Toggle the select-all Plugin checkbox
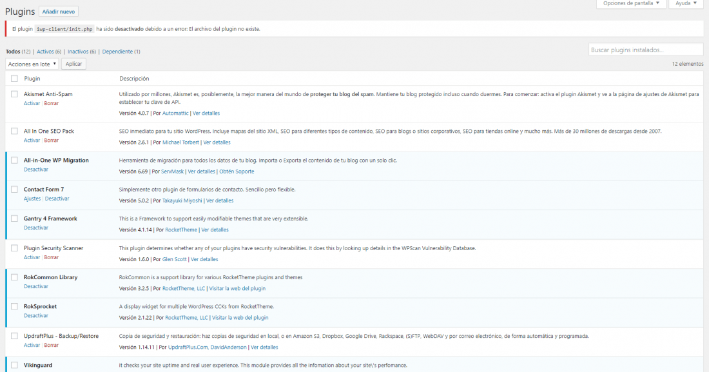This screenshot has height=372, width=709. [14, 78]
